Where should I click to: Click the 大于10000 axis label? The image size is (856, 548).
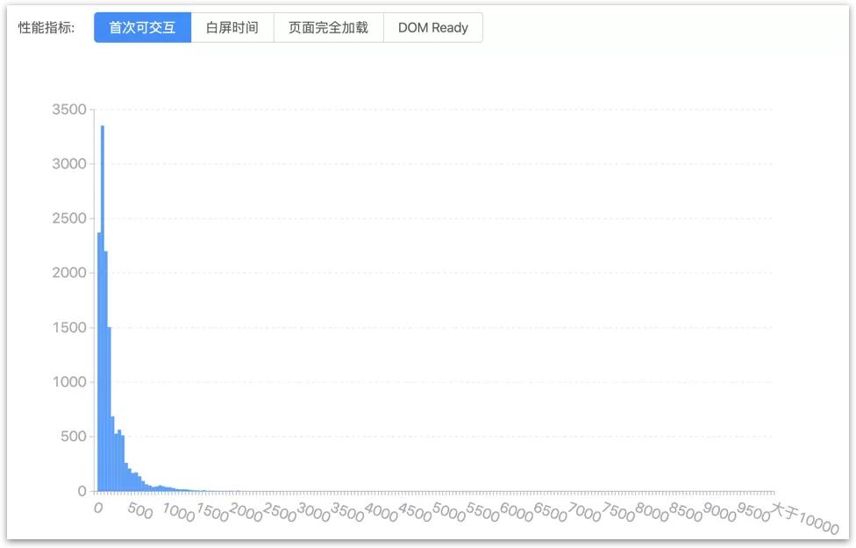click(803, 517)
